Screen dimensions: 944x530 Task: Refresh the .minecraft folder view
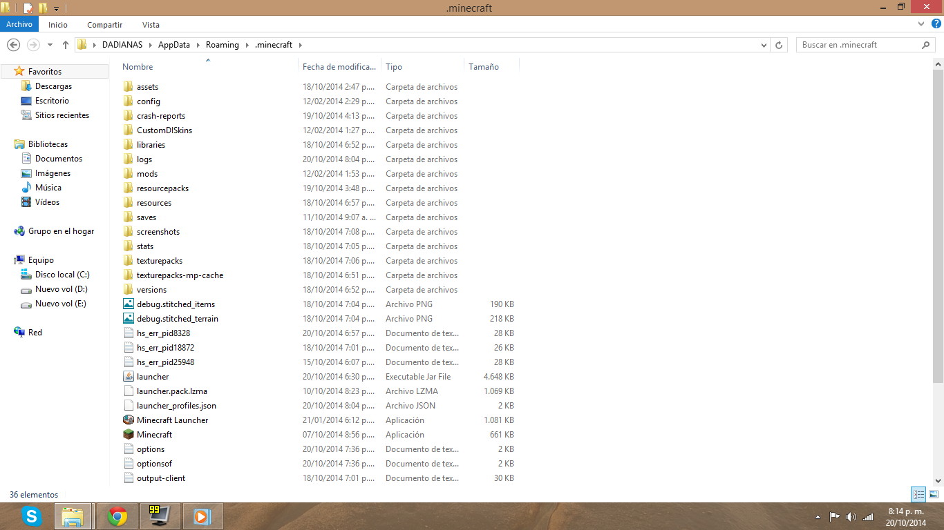779,45
